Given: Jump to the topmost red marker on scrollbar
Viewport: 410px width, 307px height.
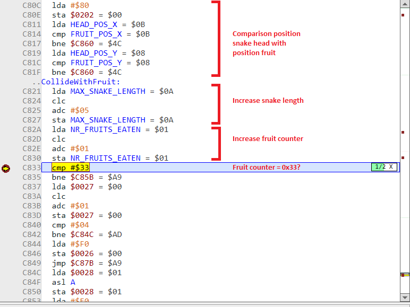Looking at the screenshot, I should click(403, 15).
